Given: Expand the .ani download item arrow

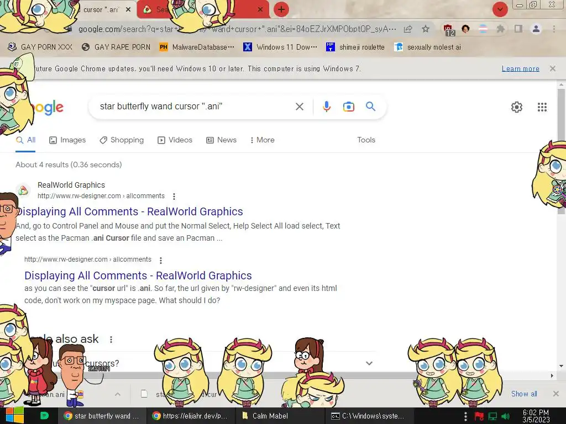Looking at the screenshot, I should coord(118,394).
